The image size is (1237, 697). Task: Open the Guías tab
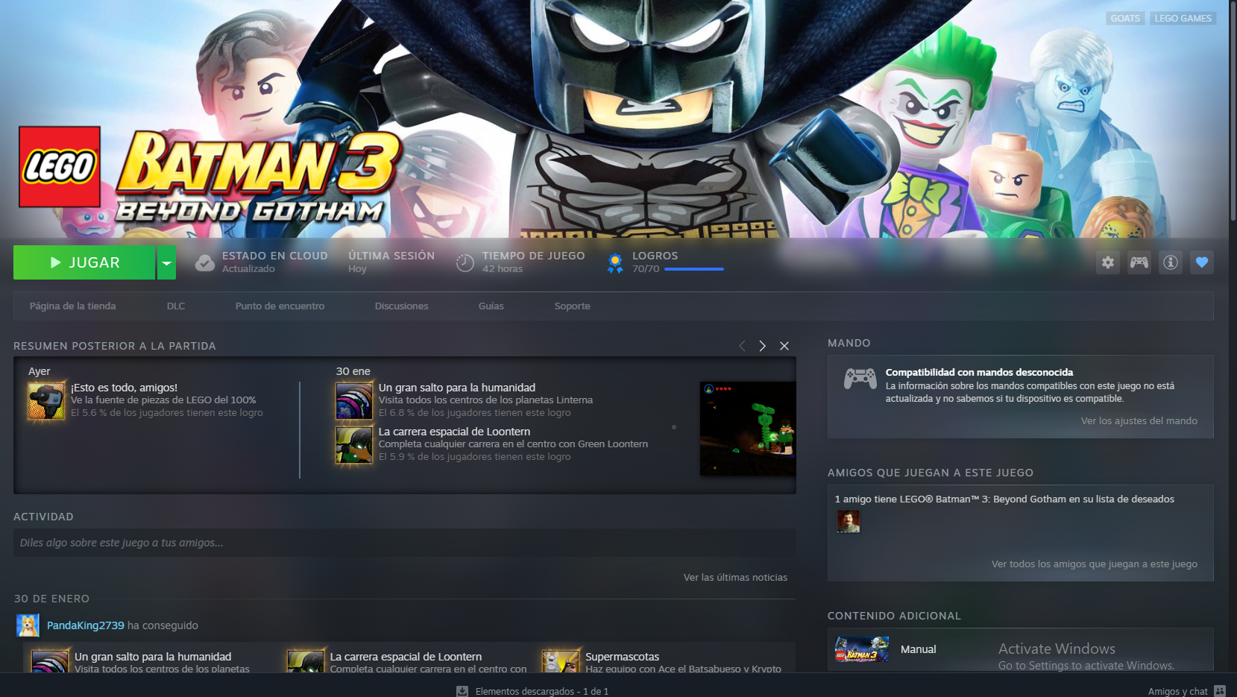[491, 306]
